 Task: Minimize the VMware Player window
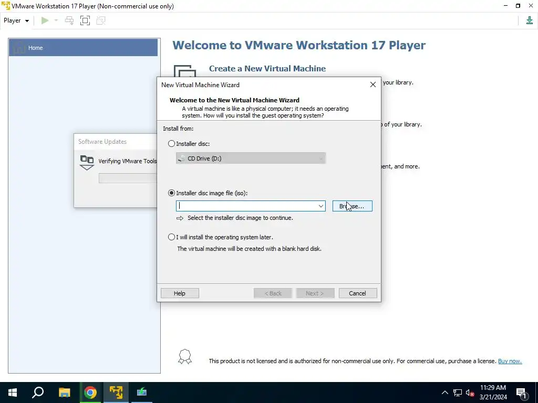pos(505,6)
